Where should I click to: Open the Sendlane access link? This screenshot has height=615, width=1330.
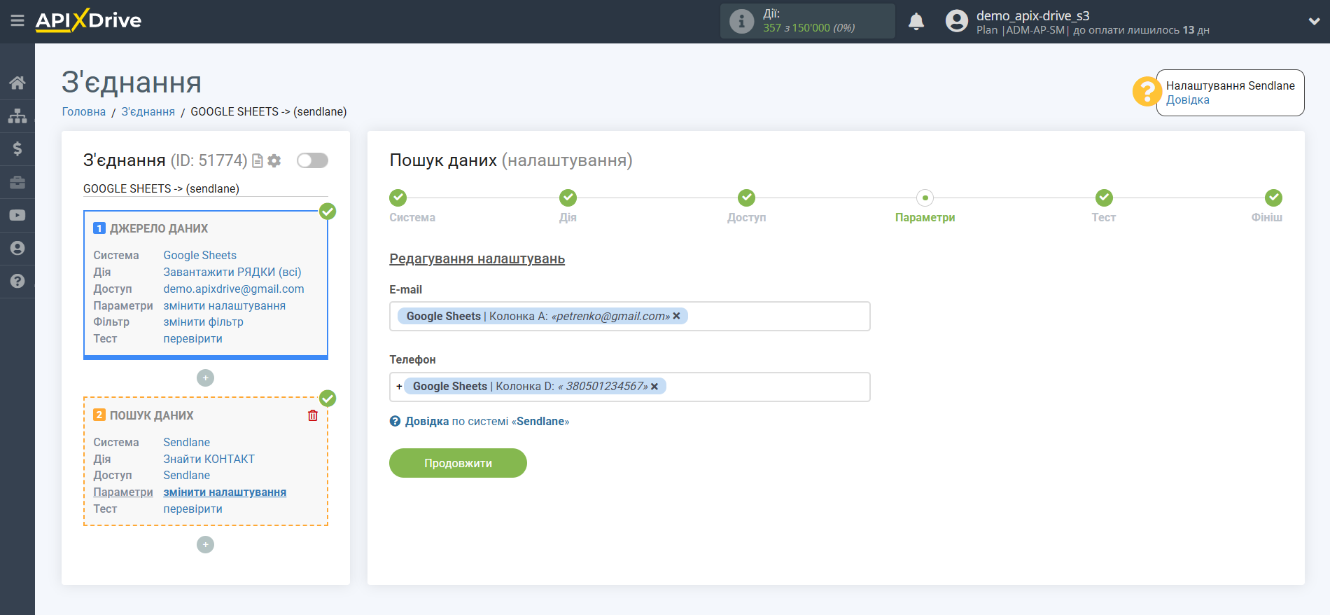pos(186,476)
